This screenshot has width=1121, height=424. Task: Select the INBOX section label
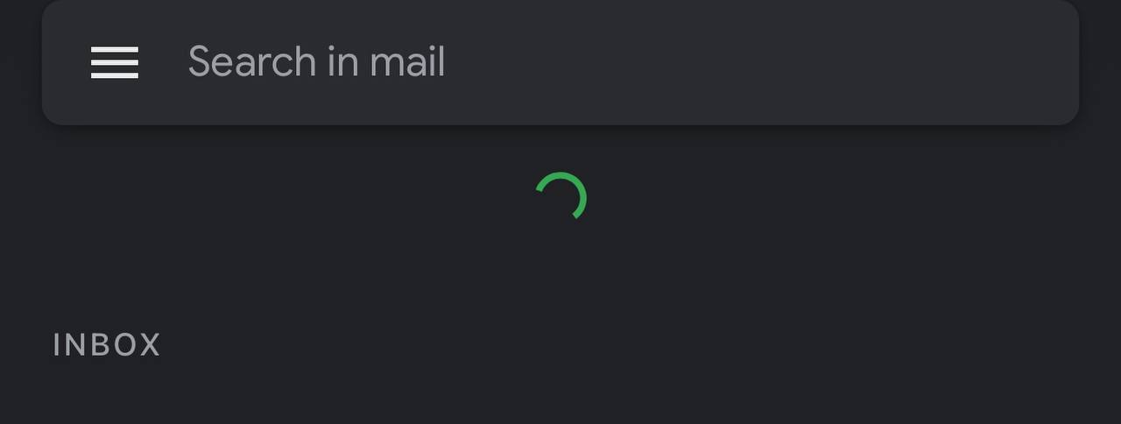107,345
